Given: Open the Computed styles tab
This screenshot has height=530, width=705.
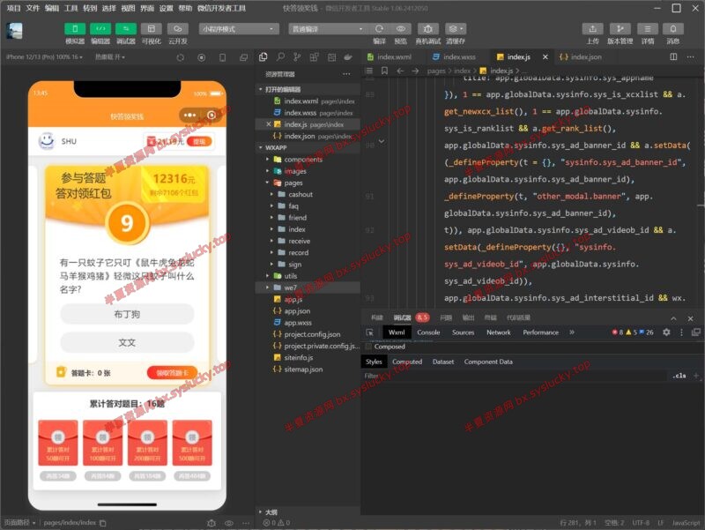Looking at the screenshot, I should pyautogui.click(x=407, y=362).
